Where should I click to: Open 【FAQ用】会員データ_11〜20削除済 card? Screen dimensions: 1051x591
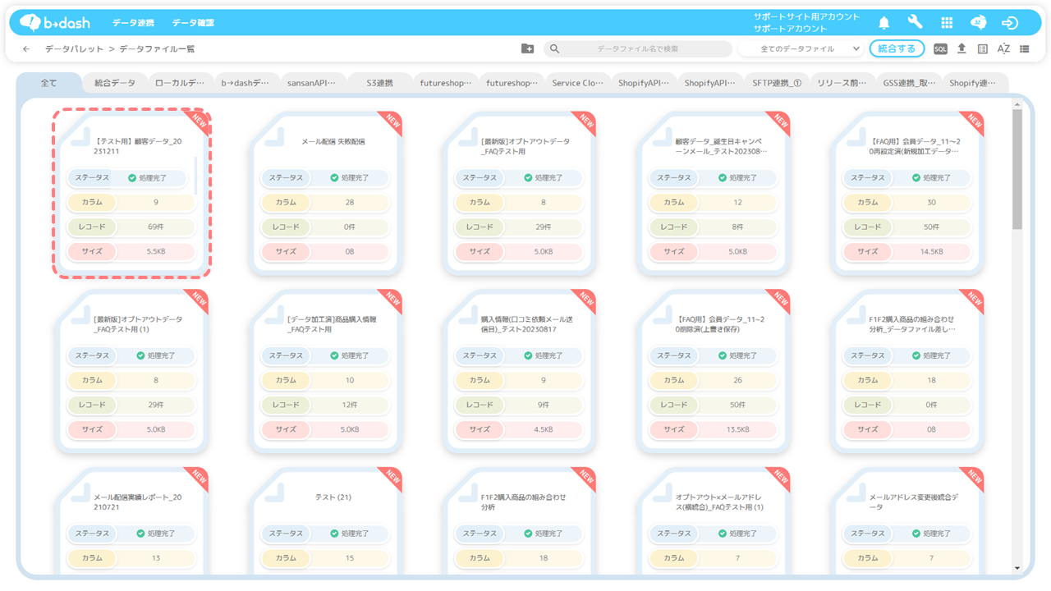(x=714, y=370)
